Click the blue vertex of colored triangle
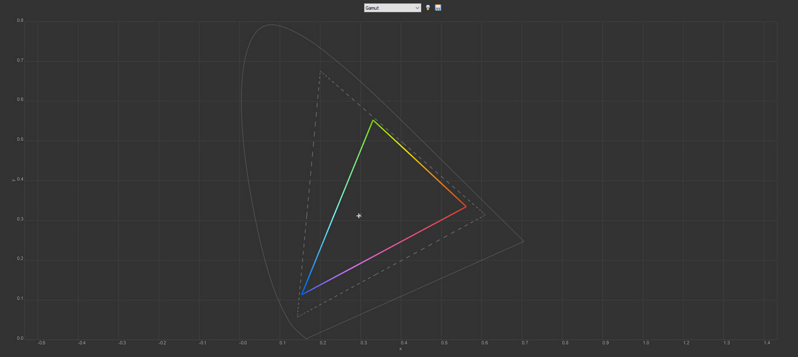Image resolution: width=798 pixels, height=357 pixels. (x=302, y=294)
